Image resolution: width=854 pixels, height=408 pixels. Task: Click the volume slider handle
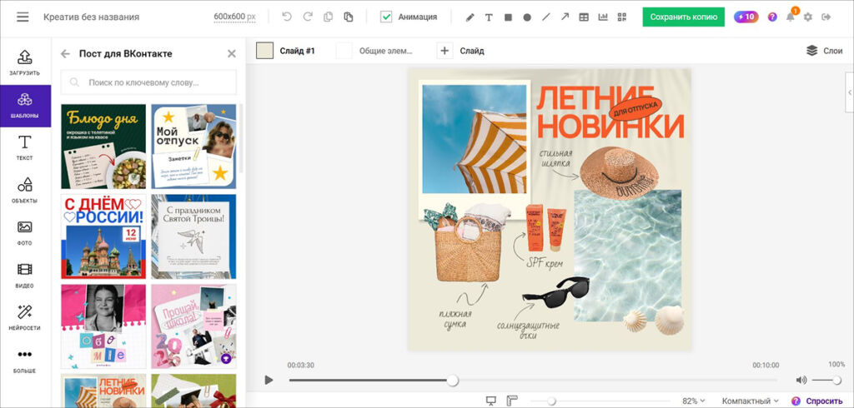coord(837,381)
